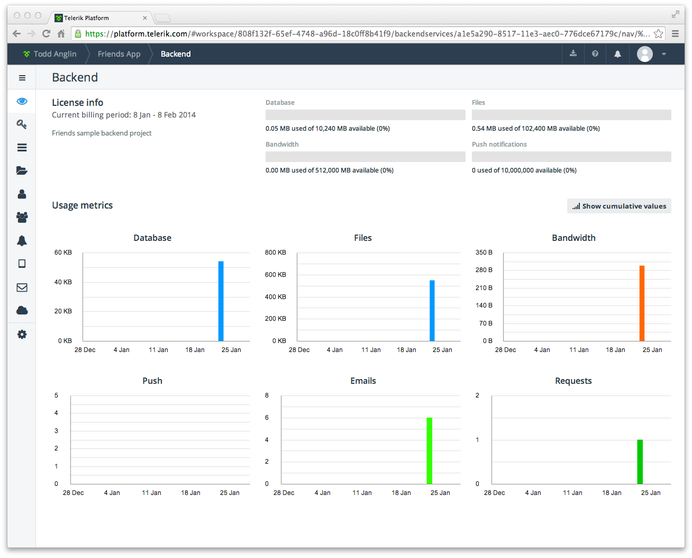The height and width of the screenshot is (558, 692).
Task: Go to Friends App breadcrumb
Action: pos(119,54)
